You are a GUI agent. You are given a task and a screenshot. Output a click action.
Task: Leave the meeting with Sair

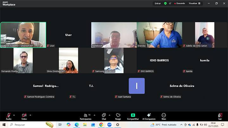click(x=220, y=116)
